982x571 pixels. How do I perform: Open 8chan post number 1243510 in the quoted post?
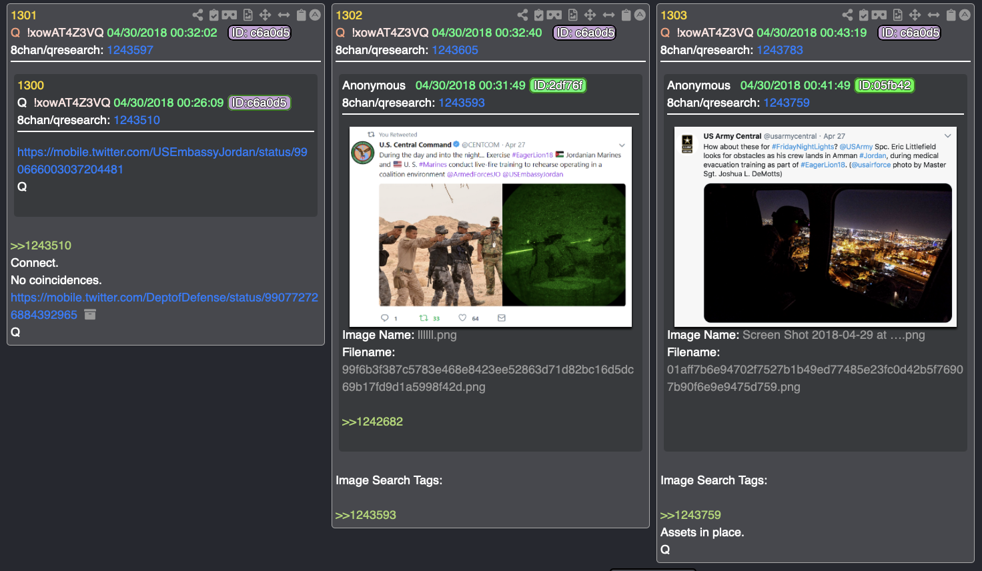pos(137,120)
